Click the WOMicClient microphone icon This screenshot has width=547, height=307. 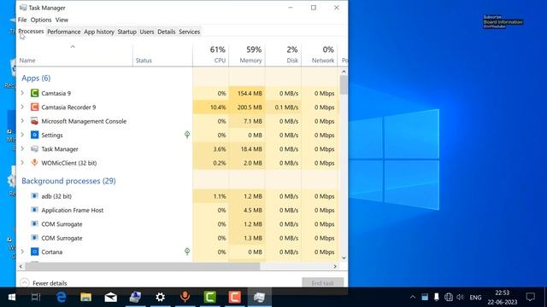coord(34,163)
